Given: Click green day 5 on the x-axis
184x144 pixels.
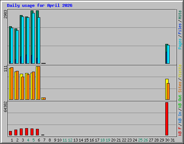Looking at the screenshot, I should [x=33, y=140].
